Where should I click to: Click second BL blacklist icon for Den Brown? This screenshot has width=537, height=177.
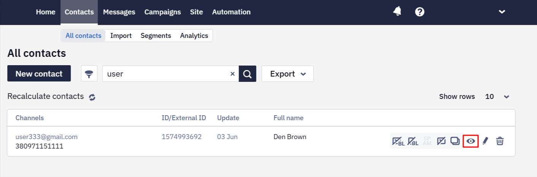pyautogui.click(x=413, y=141)
